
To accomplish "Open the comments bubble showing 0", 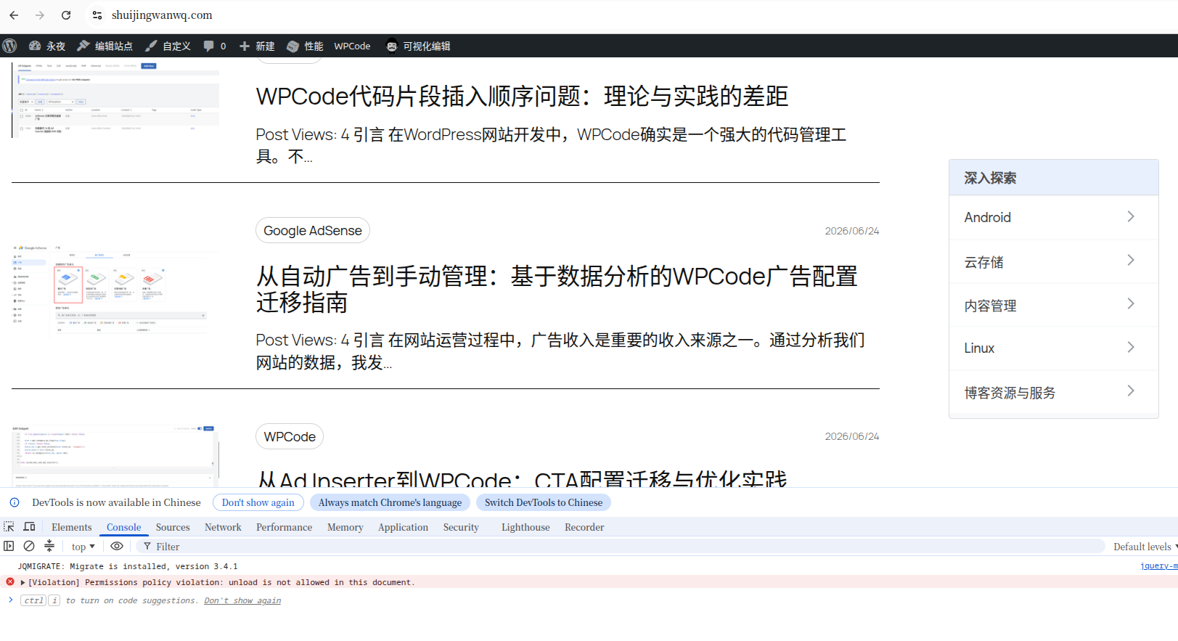I will [x=215, y=46].
